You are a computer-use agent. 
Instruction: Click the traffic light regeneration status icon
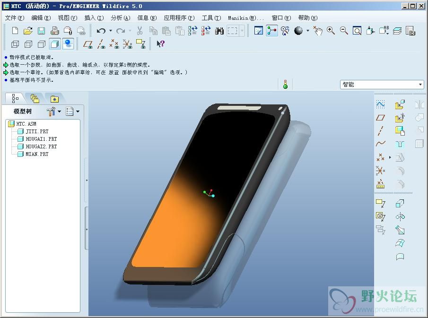(x=285, y=85)
